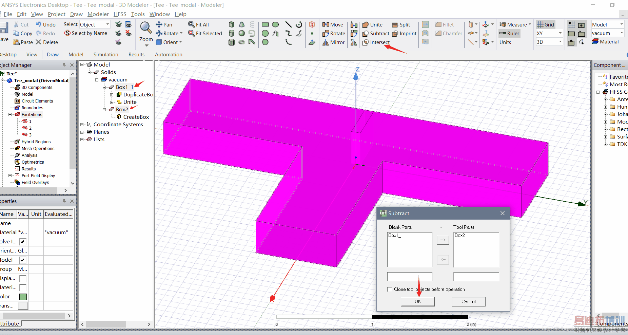Image resolution: width=628 pixels, height=335 pixels.
Task: Toggle the Model checkbox in properties
Action: pos(23,260)
